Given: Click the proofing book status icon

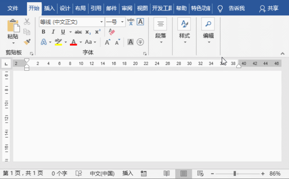Looking at the screenshot, I should pyautogui.click(x=79, y=173).
